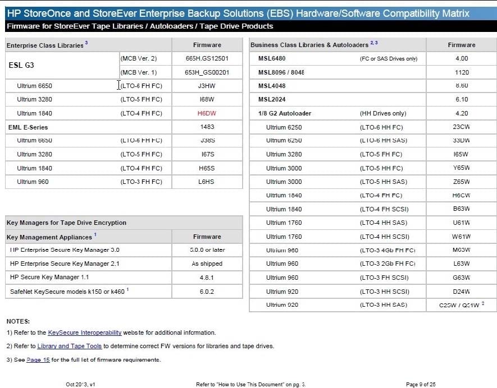Select the MSL4048 library entry

pyautogui.click(x=272, y=86)
